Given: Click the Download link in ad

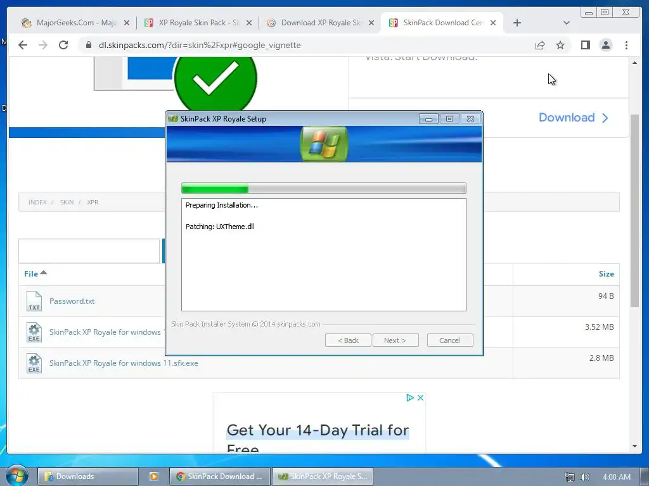Looking at the screenshot, I should [x=573, y=118].
